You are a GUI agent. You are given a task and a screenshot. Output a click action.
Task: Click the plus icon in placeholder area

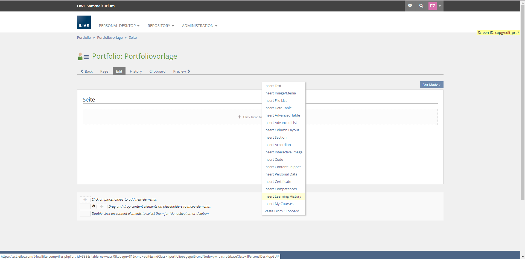tap(240, 117)
